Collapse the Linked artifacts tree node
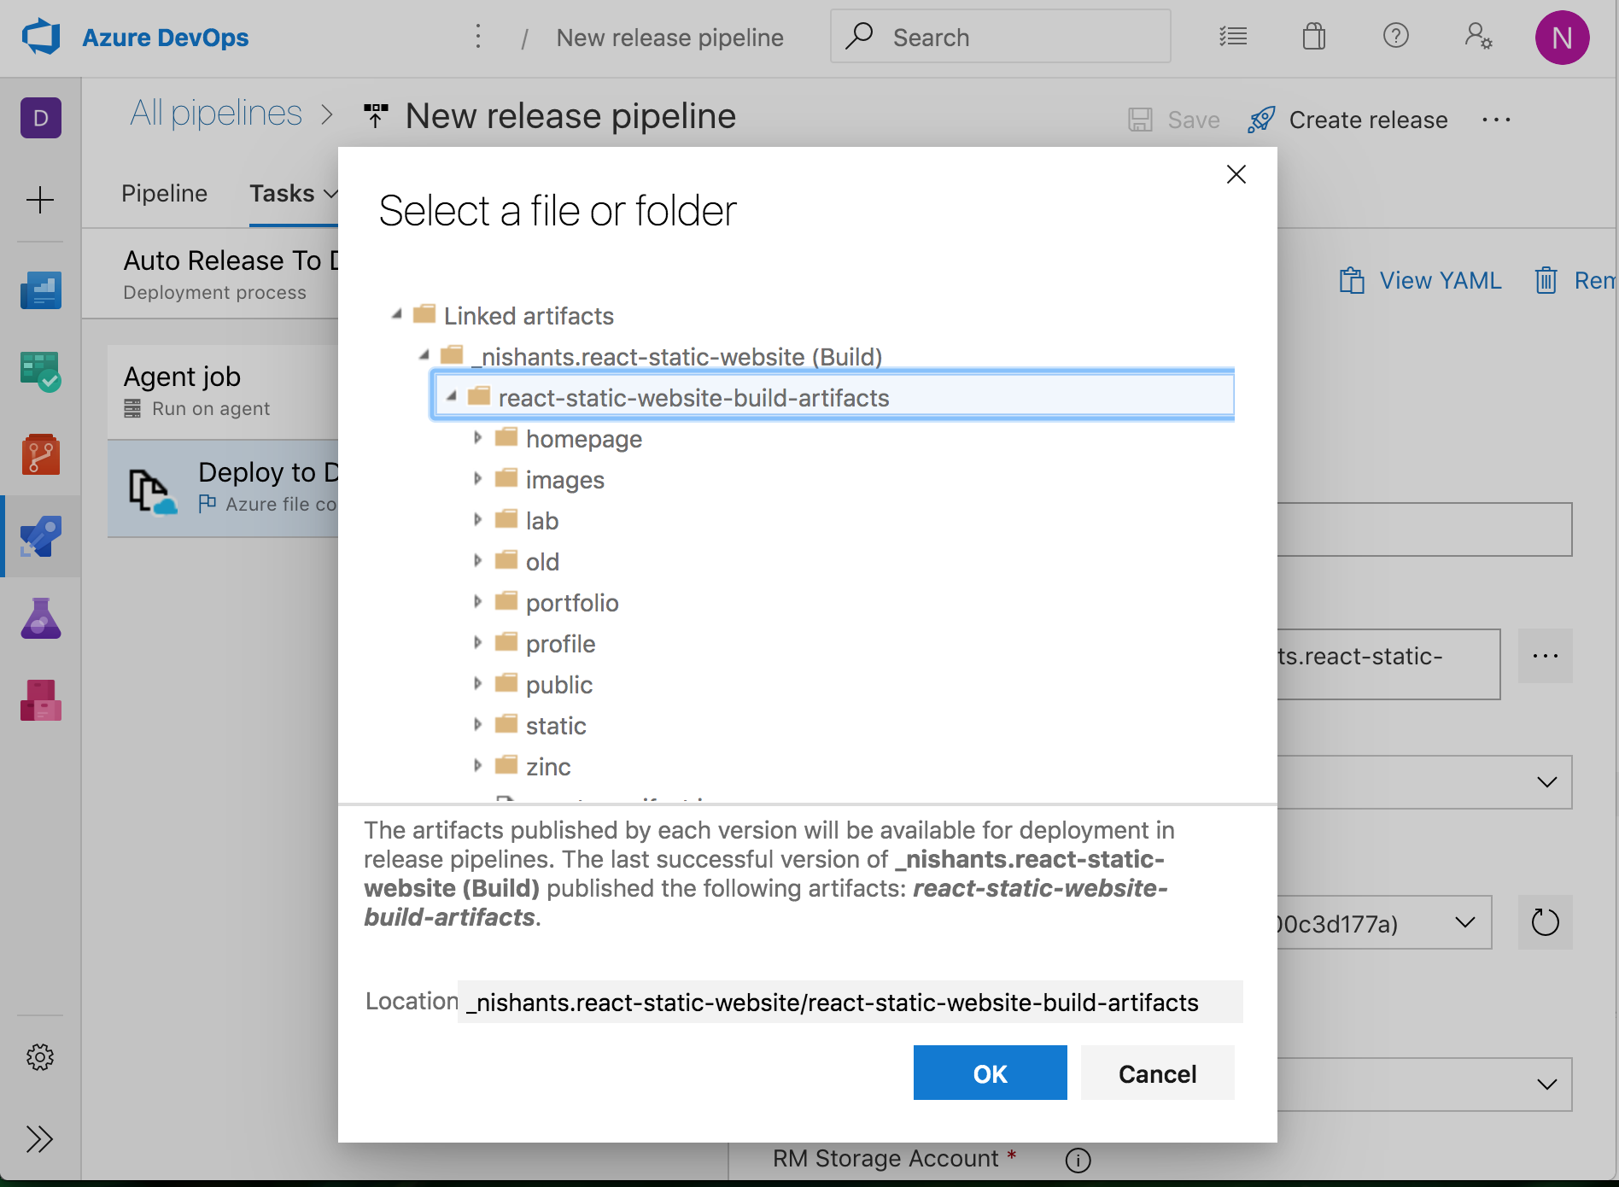 pos(397,315)
